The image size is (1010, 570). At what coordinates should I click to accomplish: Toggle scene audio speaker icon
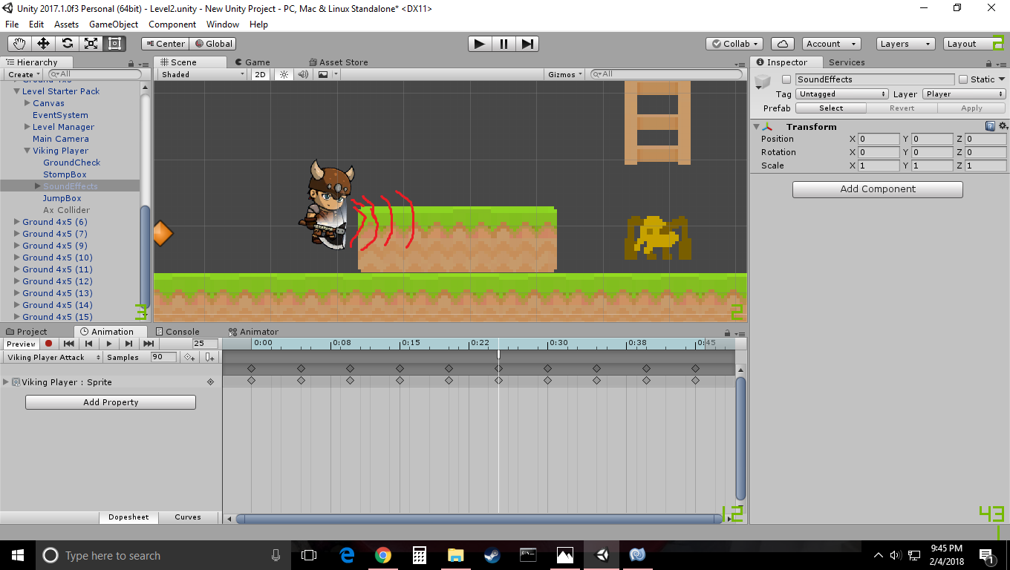pos(303,74)
